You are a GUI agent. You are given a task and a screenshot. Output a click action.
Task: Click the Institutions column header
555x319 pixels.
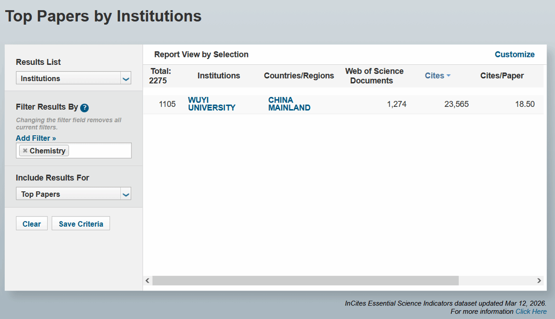tap(219, 76)
